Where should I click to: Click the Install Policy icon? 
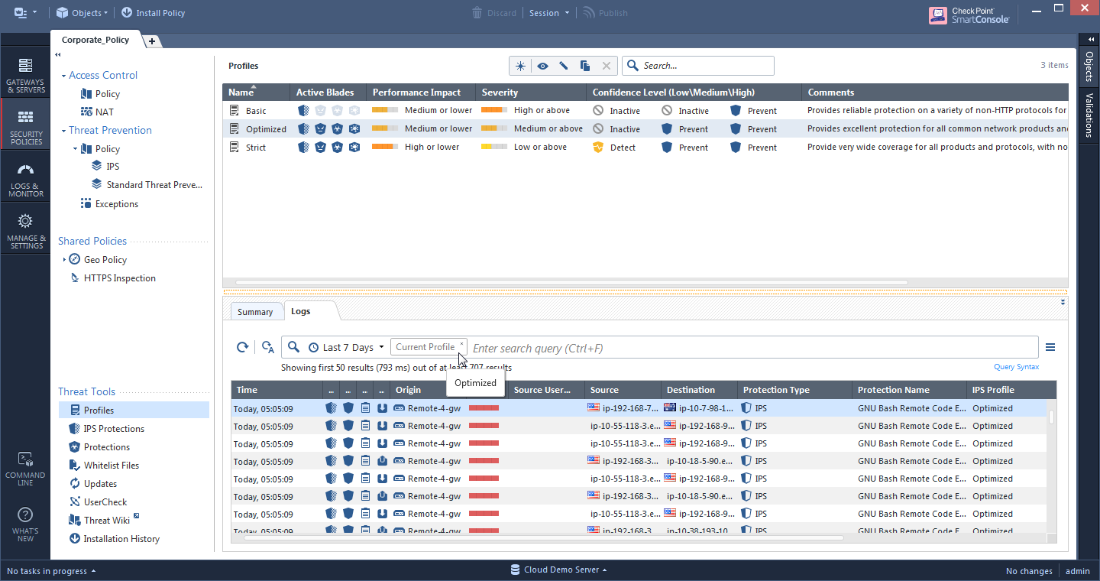pos(126,12)
